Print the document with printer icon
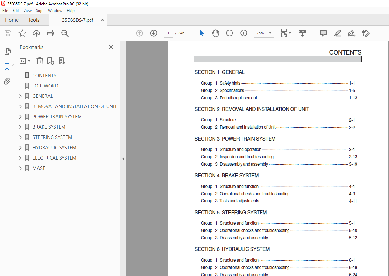389x276 pixels. click(50, 33)
